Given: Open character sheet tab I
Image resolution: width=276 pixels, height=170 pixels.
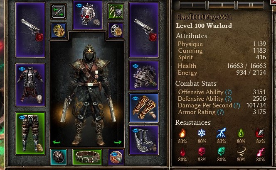Looking at the screenshot, I should (x=192, y=5).
